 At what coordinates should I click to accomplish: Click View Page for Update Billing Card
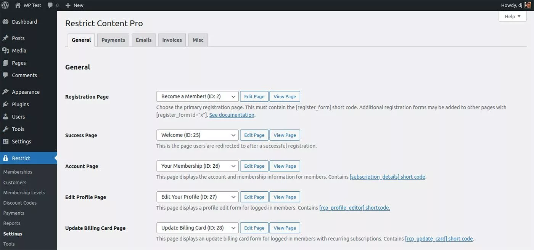coord(285,228)
